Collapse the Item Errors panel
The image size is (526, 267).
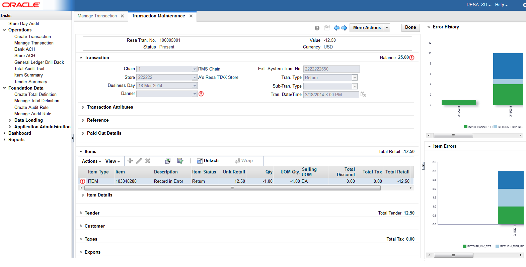[x=429, y=146]
